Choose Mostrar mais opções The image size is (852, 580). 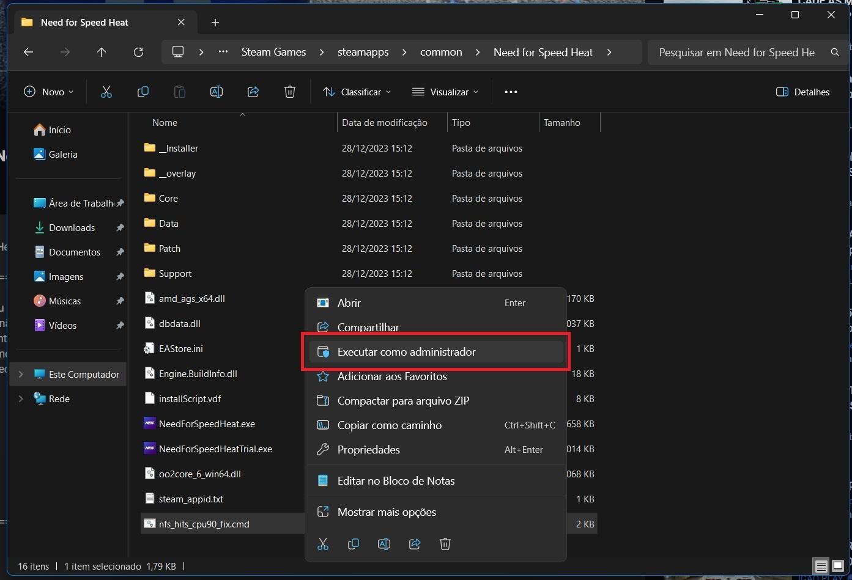tap(436, 512)
